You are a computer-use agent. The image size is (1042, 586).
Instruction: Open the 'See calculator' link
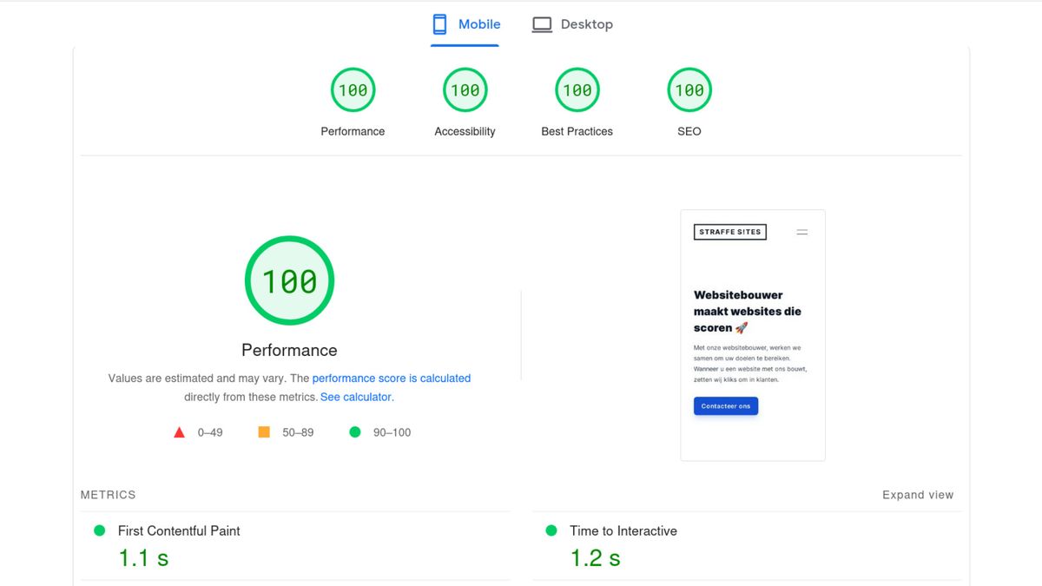(357, 398)
